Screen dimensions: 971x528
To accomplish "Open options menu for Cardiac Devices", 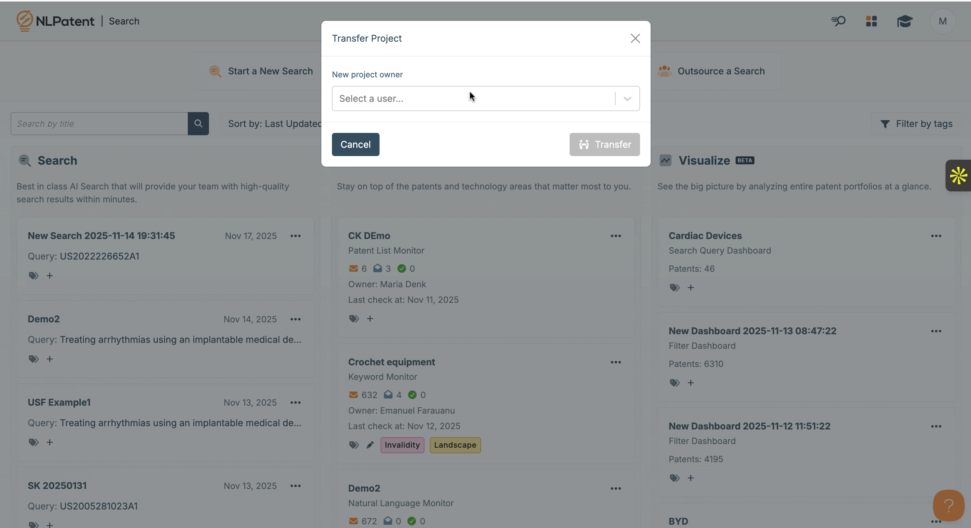I will (936, 236).
